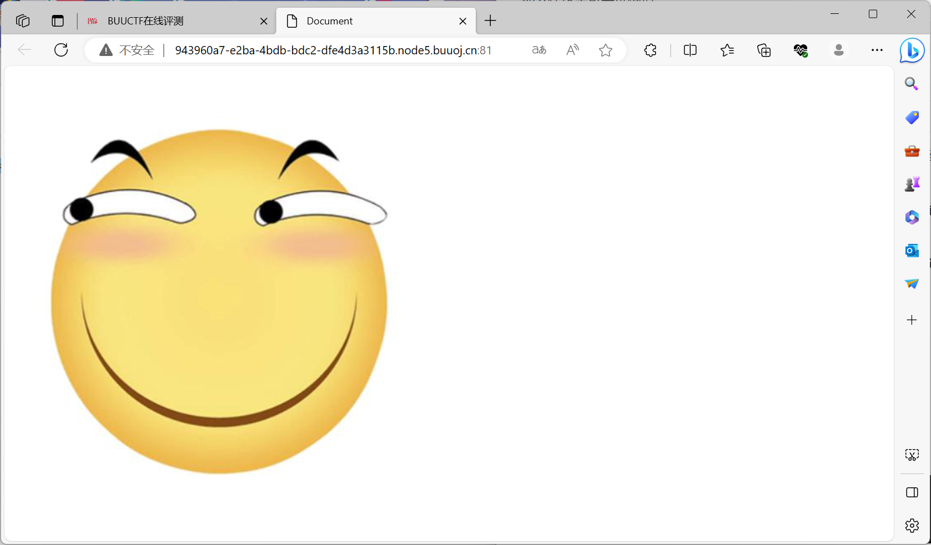Refresh the current page

click(x=61, y=50)
